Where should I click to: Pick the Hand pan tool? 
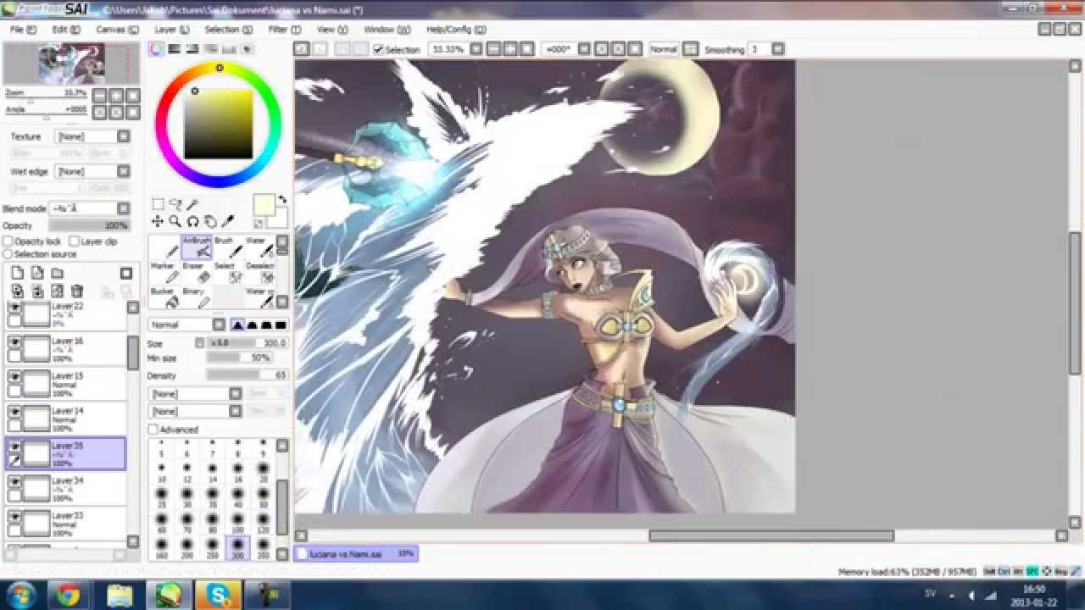coord(209,221)
